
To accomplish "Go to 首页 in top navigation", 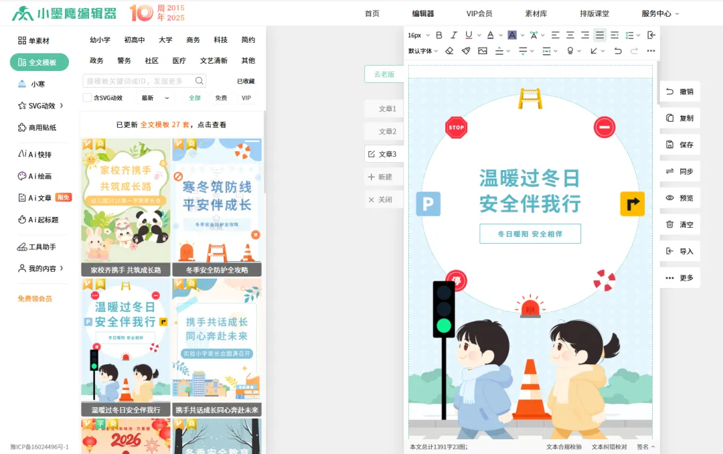I will [x=372, y=13].
